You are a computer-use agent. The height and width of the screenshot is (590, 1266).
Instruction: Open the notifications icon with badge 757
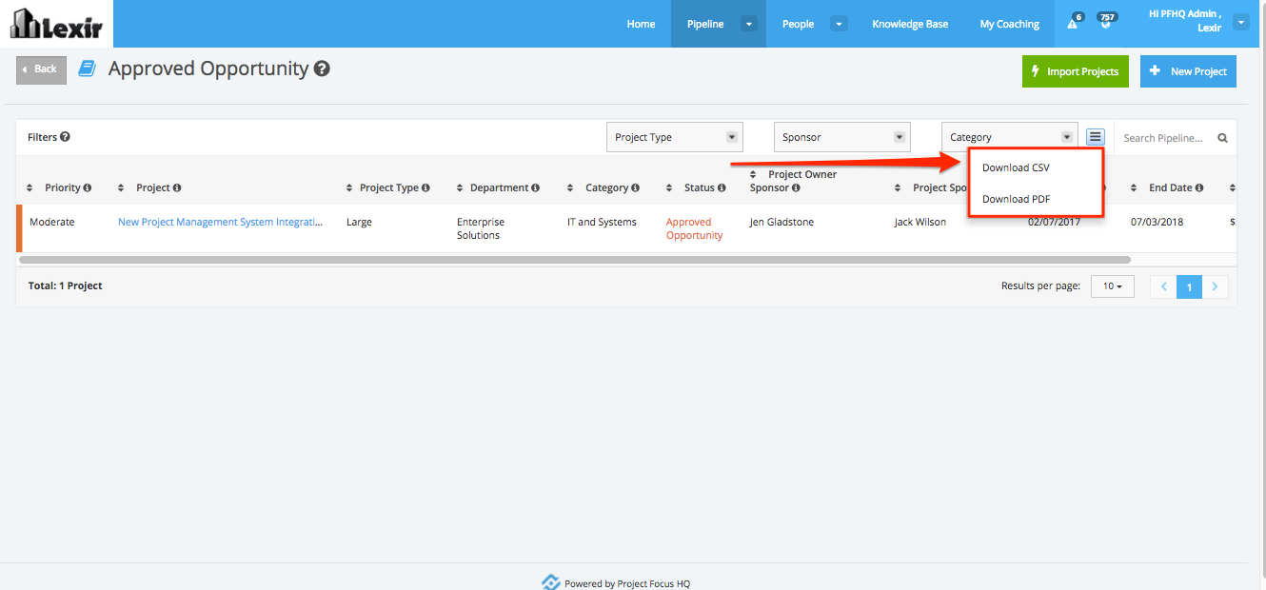(1105, 24)
